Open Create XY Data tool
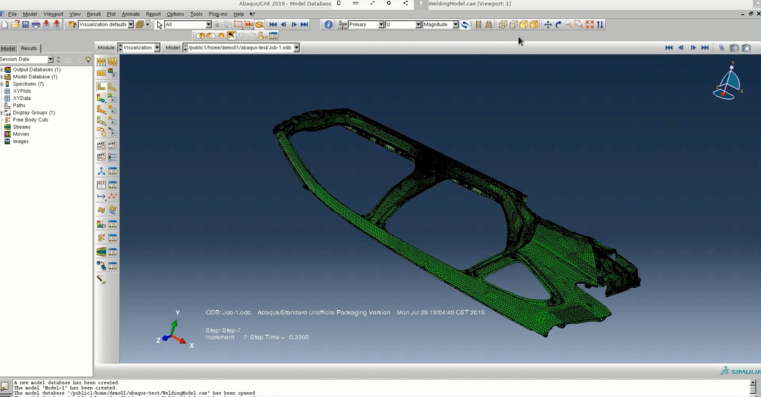 101,185
